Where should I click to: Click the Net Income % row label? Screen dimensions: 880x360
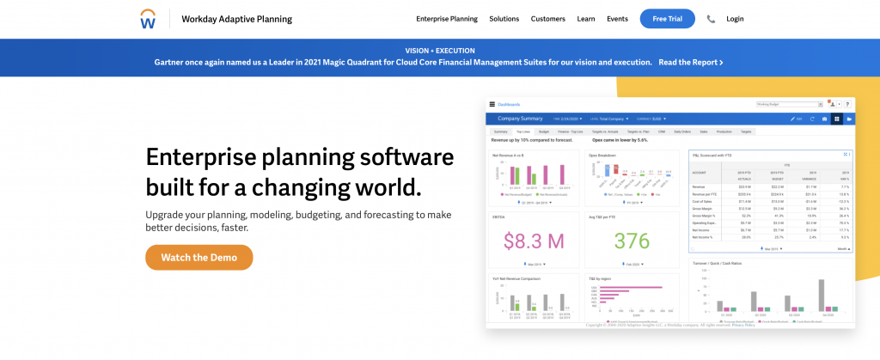[x=701, y=237]
